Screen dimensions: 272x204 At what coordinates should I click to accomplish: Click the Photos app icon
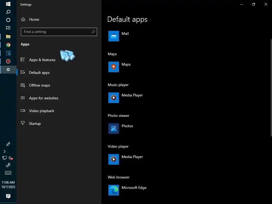(114, 129)
